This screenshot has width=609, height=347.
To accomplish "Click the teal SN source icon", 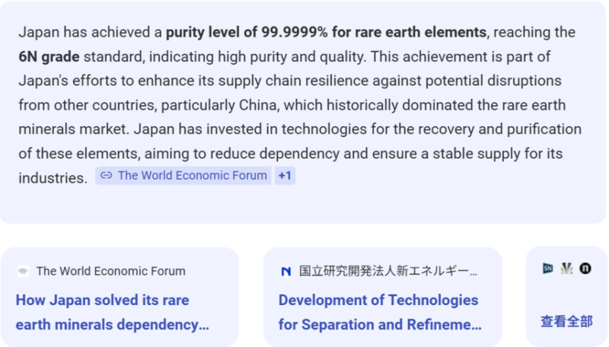I will (x=548, y=268).
